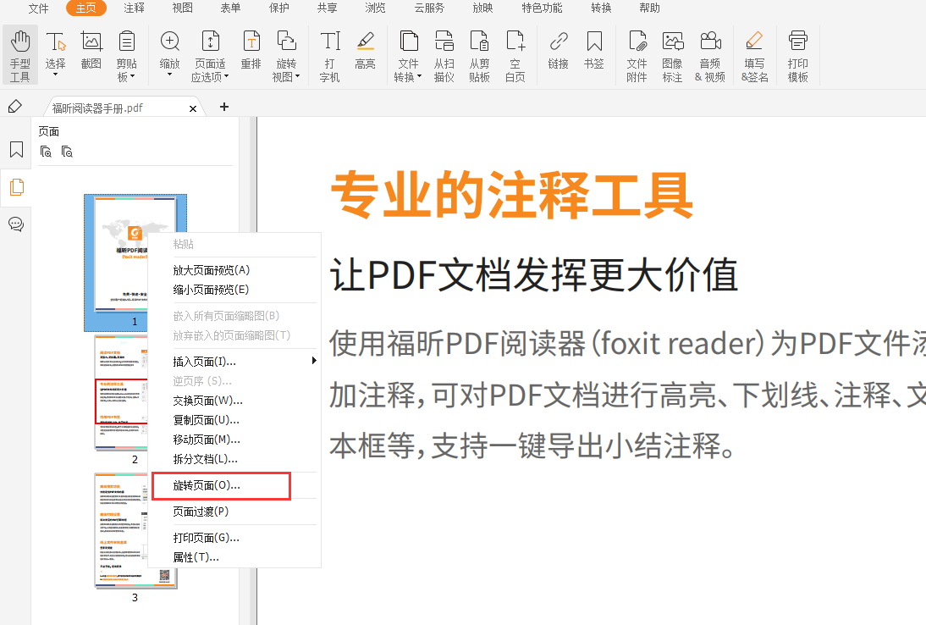Click Image Annotation (图像标注) icon
The height and width of the screenshot is (625, 926).
(x=673, y=56)
